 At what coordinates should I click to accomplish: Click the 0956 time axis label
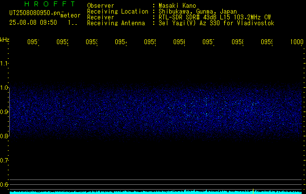[x=180, y=42]
